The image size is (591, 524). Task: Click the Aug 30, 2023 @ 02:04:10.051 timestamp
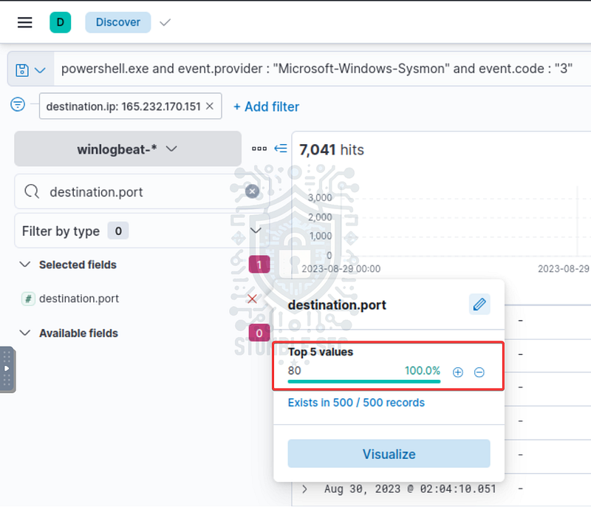(x=410, y=489)
